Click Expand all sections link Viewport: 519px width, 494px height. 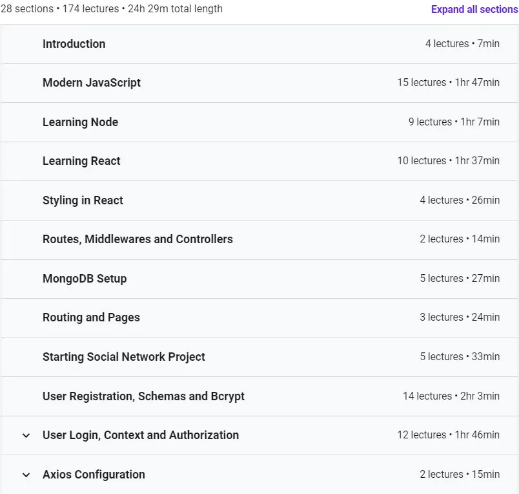coord(474,9)
